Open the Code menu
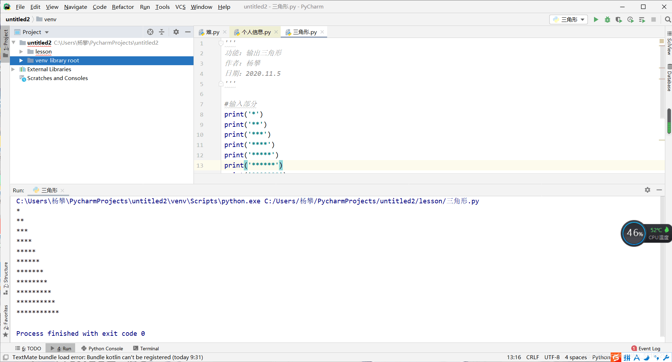This screenshot has width=672, height=362. click(x=100, y=7)
